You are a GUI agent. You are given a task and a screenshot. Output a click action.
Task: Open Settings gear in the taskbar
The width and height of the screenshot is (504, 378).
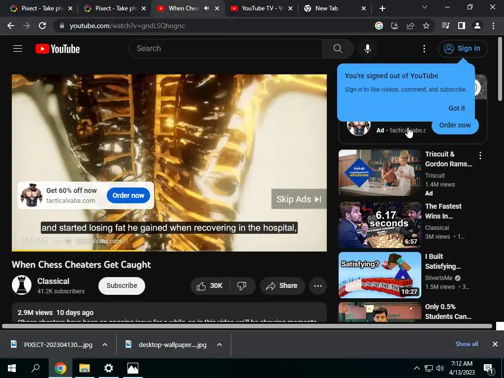click(109, 368)
